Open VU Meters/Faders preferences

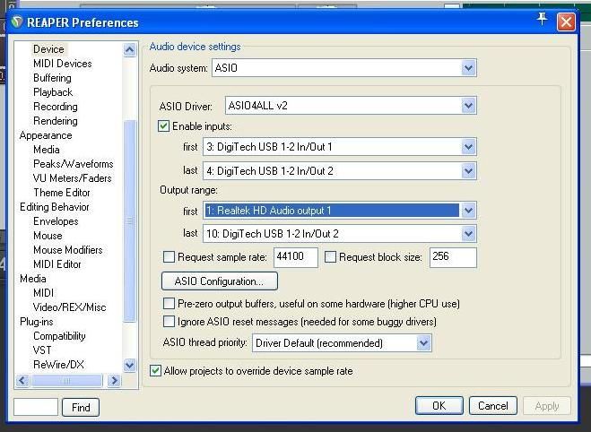coord(73,178)
